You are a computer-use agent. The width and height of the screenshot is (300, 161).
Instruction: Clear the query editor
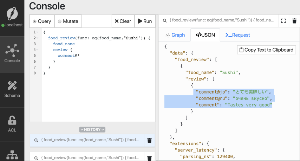[x=123, y=21]
